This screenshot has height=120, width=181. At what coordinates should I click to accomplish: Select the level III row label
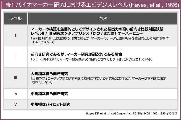coord(15,78)
